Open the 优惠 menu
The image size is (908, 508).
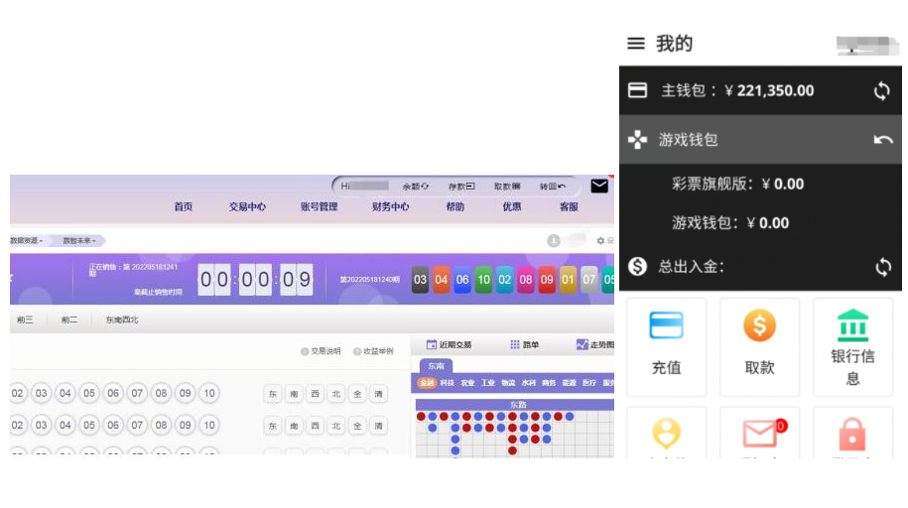(512, 206)
